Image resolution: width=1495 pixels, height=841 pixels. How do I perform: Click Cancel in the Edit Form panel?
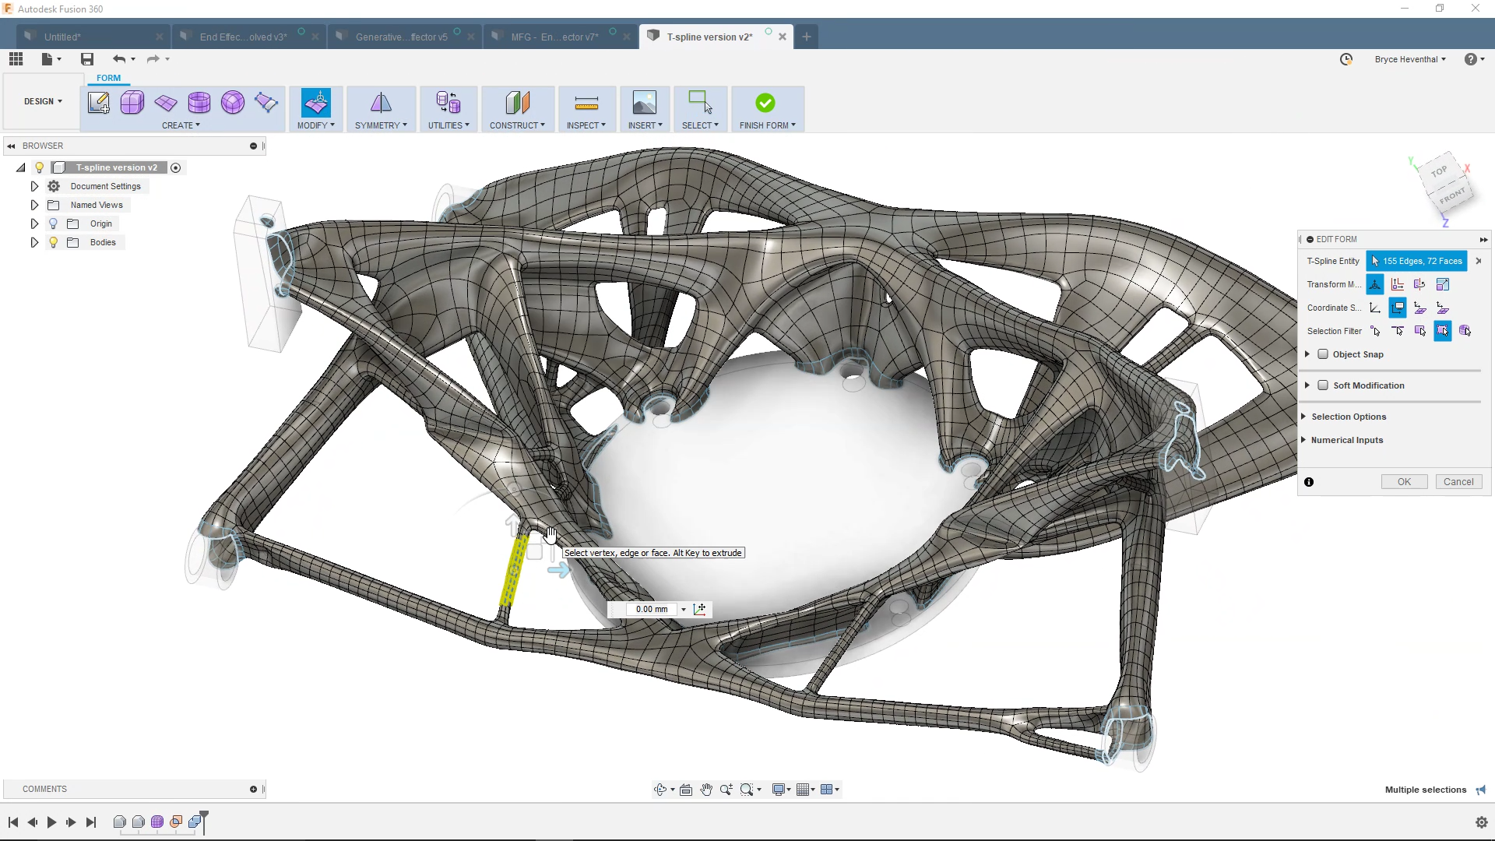[1458, 482]
